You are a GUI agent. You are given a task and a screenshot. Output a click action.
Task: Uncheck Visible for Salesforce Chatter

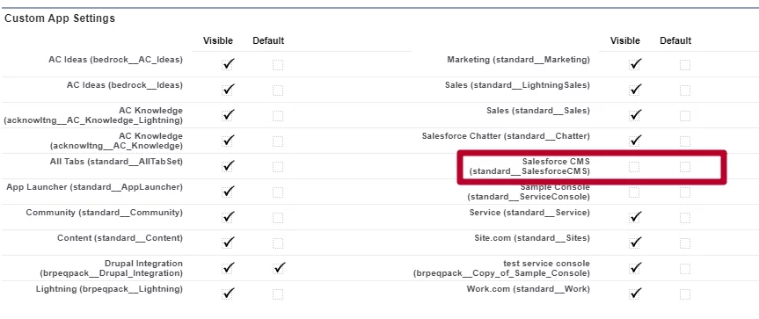635,141
